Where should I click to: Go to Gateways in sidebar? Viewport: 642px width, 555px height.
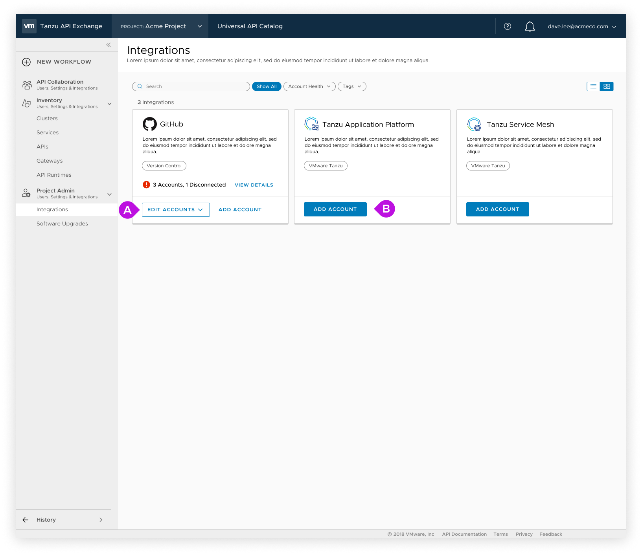50,161
